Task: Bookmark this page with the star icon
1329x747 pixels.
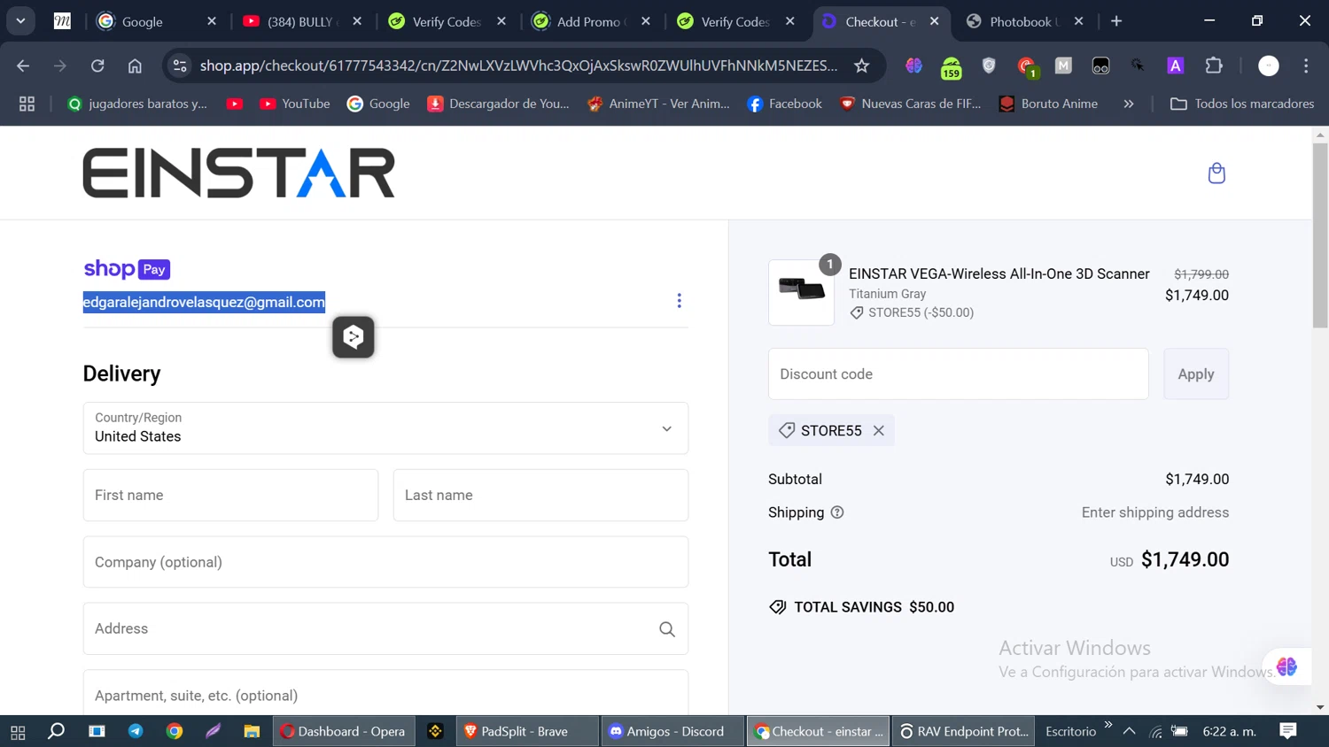Action: [861, 65]
